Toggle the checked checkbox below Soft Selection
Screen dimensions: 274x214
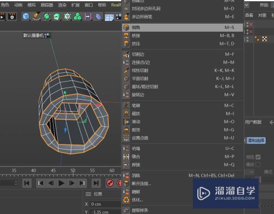[258, 157]
